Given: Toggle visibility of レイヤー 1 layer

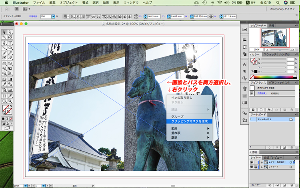Looking at the screenshot, I should point(252,167).
